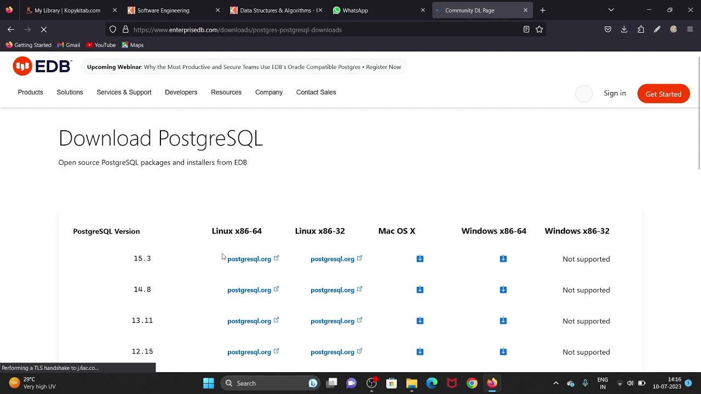
Task: Open the Firefox downloads panel
Action: pos(624,30)
